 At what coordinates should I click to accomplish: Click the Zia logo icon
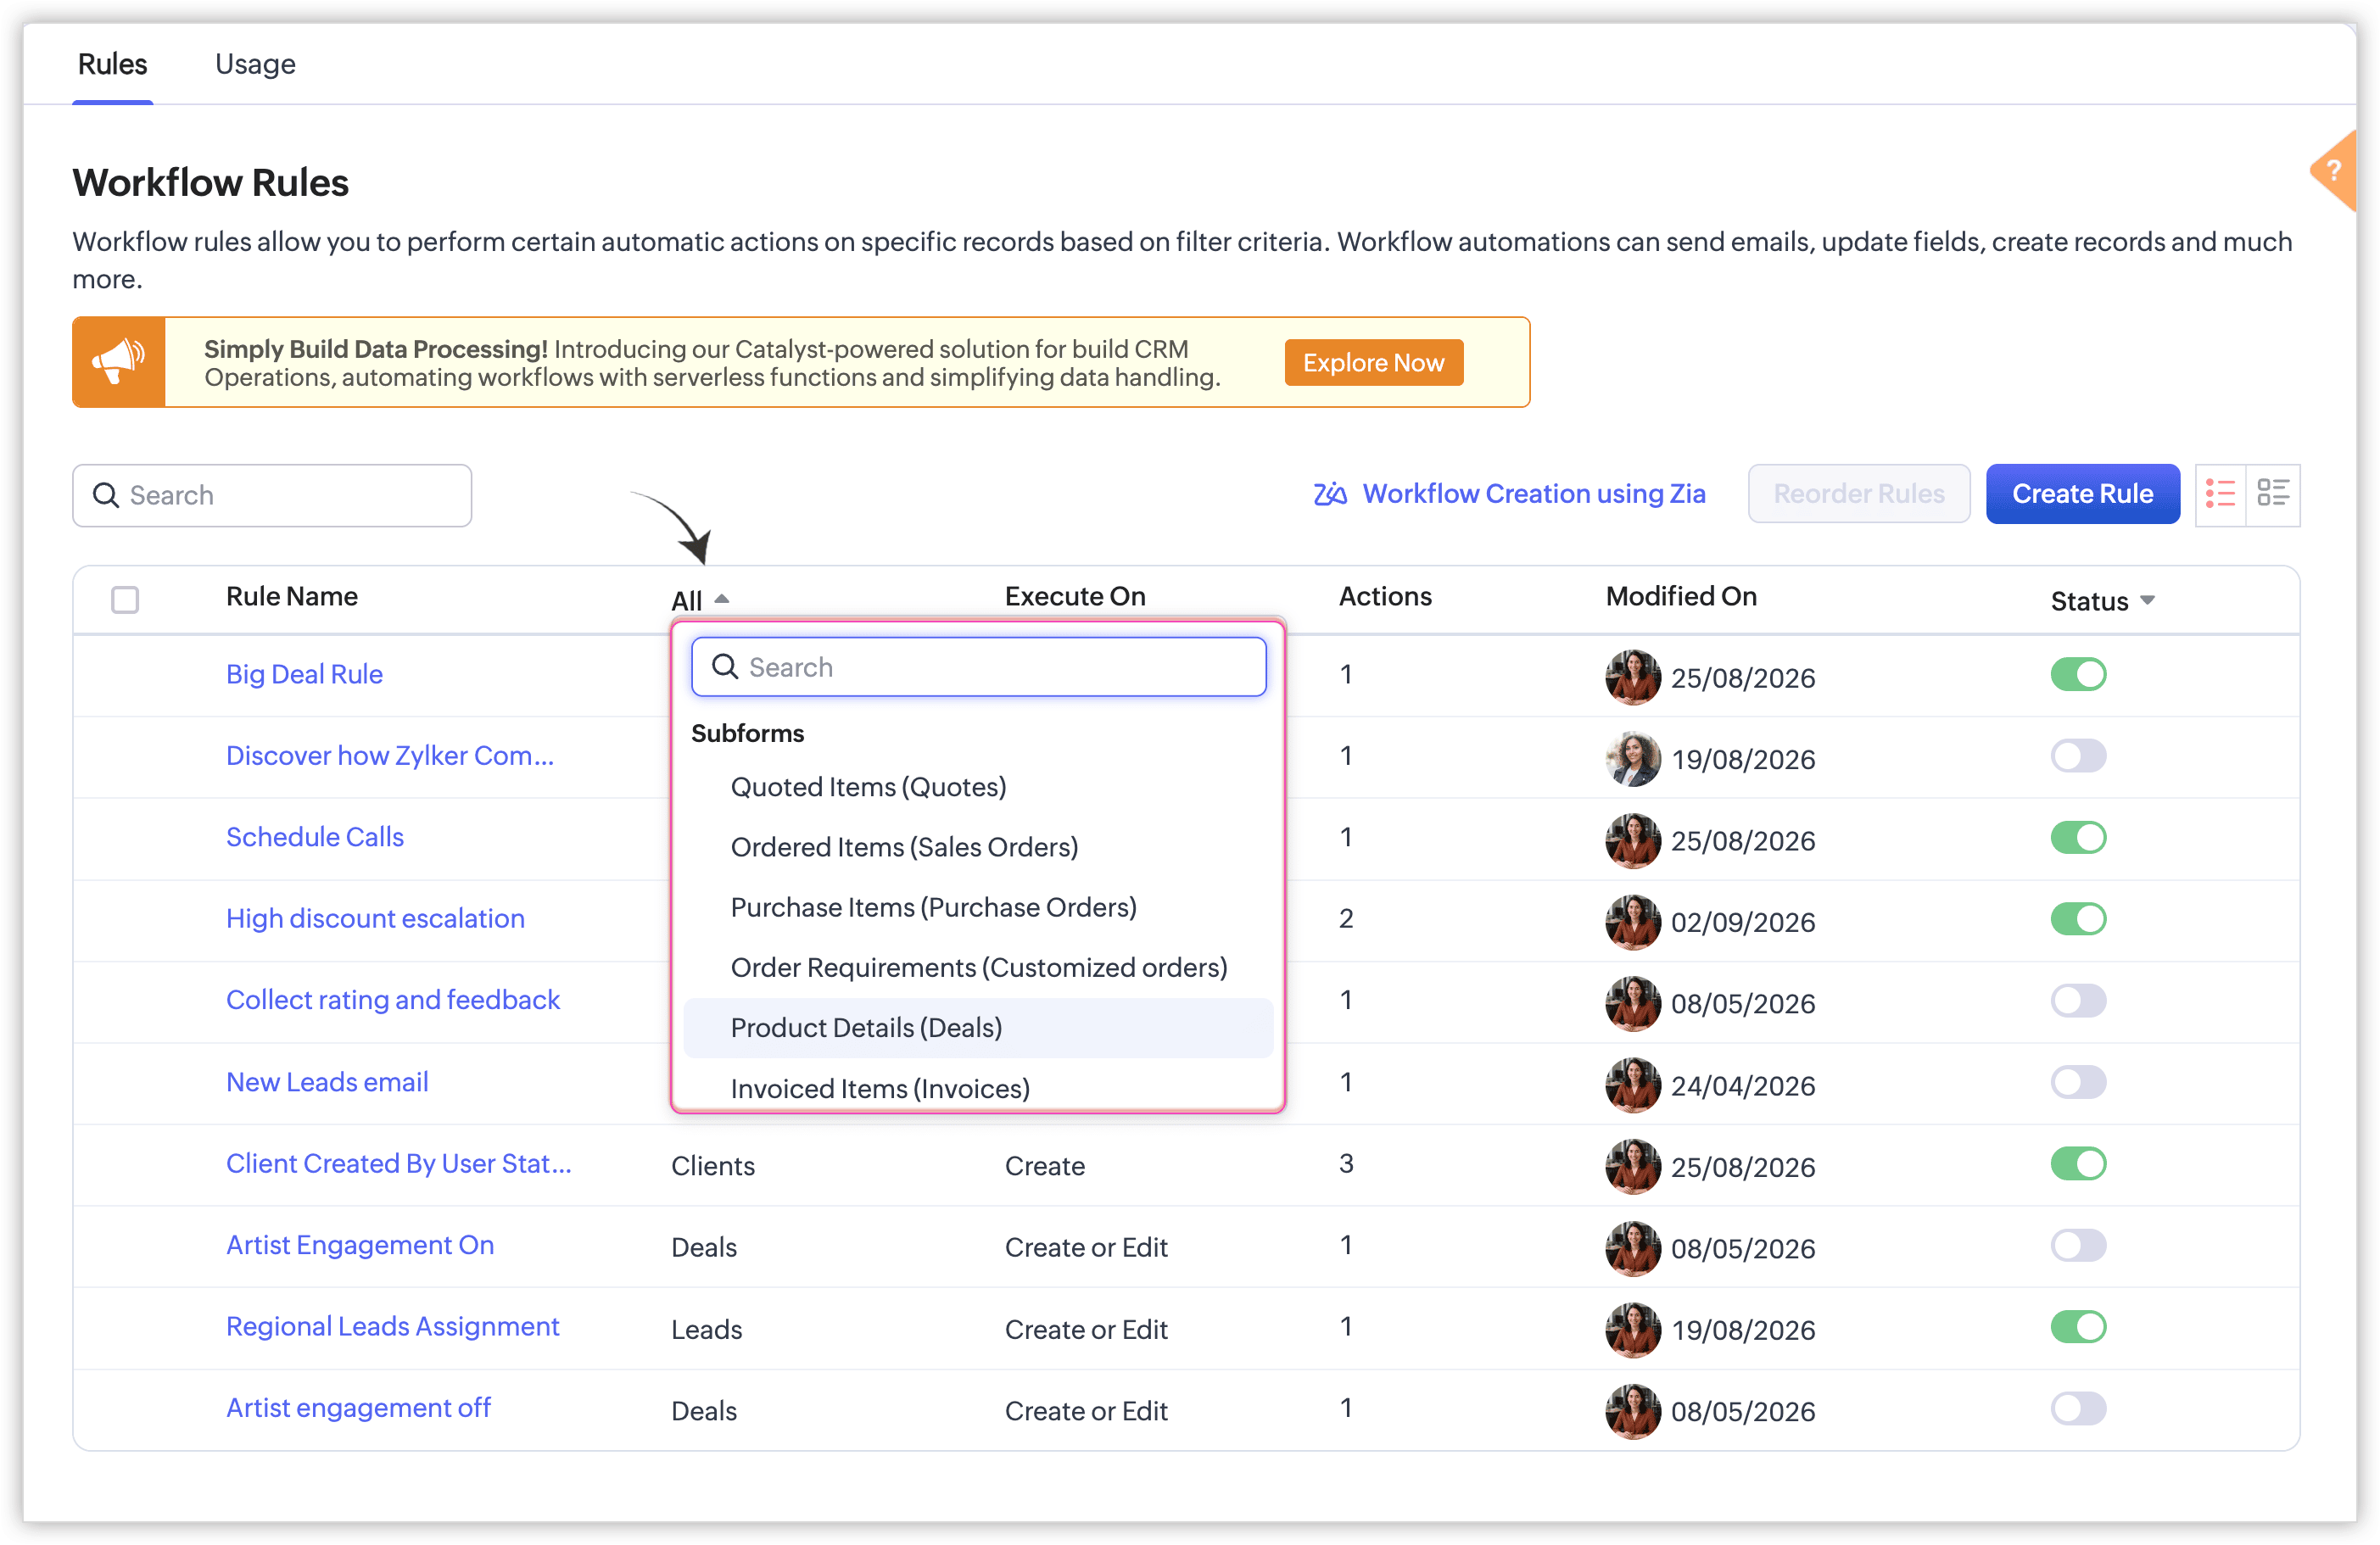click(1330, 494)
